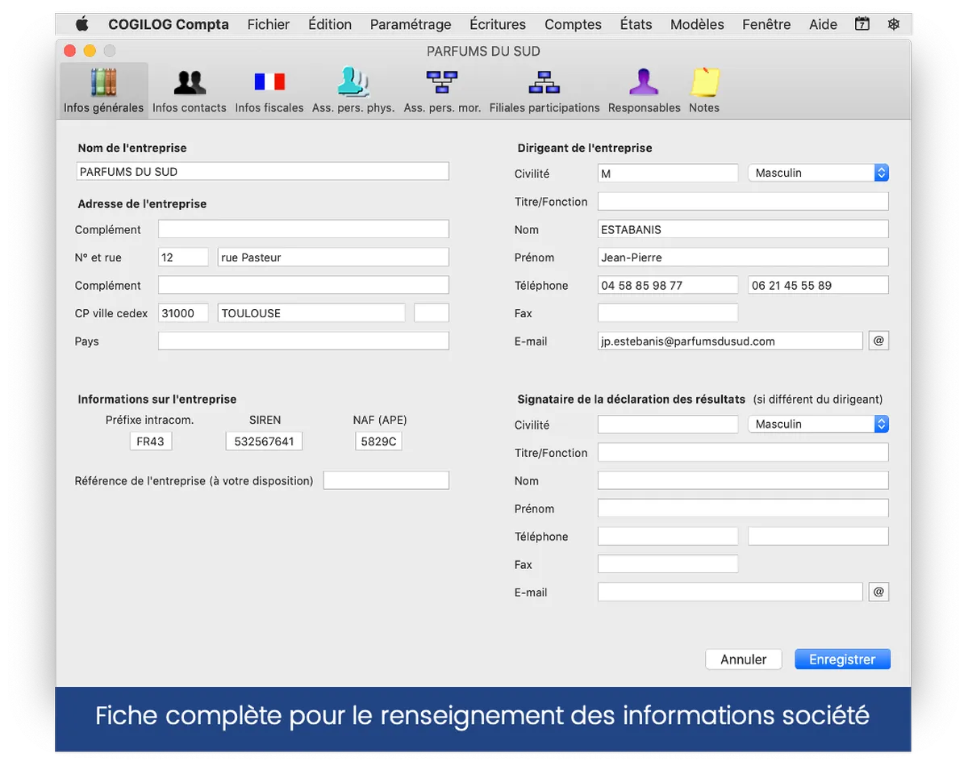
Task: Click the SIREN number field
Action: click(x=264, y=442)
